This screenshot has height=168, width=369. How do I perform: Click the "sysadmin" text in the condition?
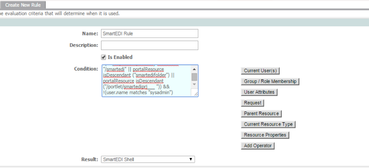click(160, 93)
